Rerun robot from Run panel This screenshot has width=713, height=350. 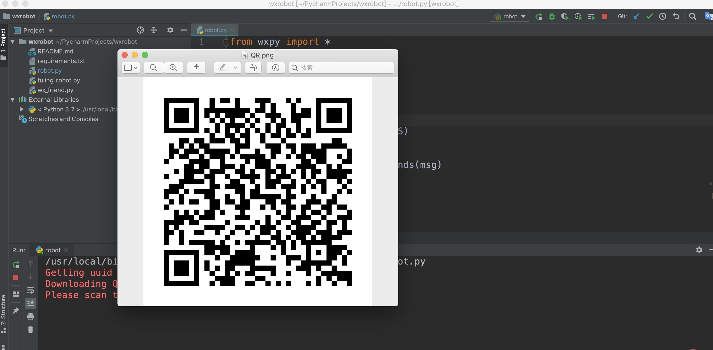click(16, 264)
